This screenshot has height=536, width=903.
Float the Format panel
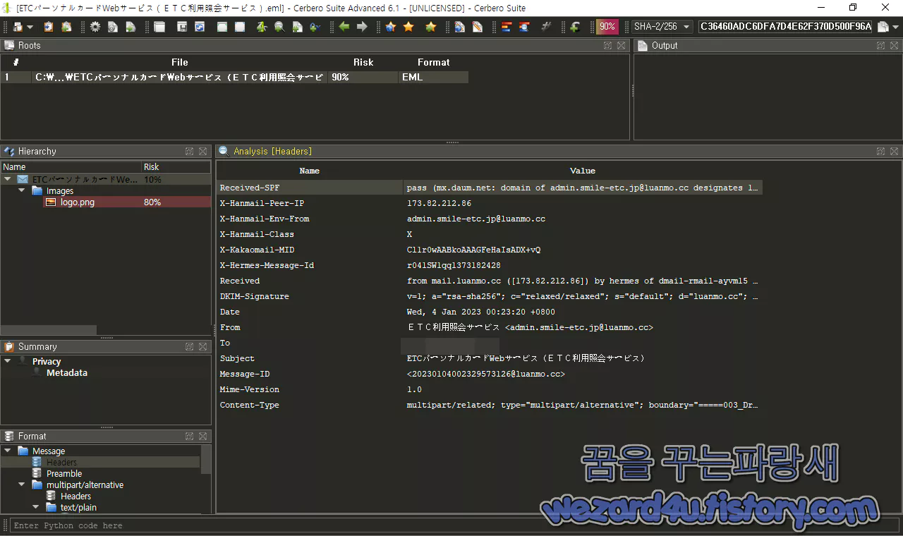[189, 436]
